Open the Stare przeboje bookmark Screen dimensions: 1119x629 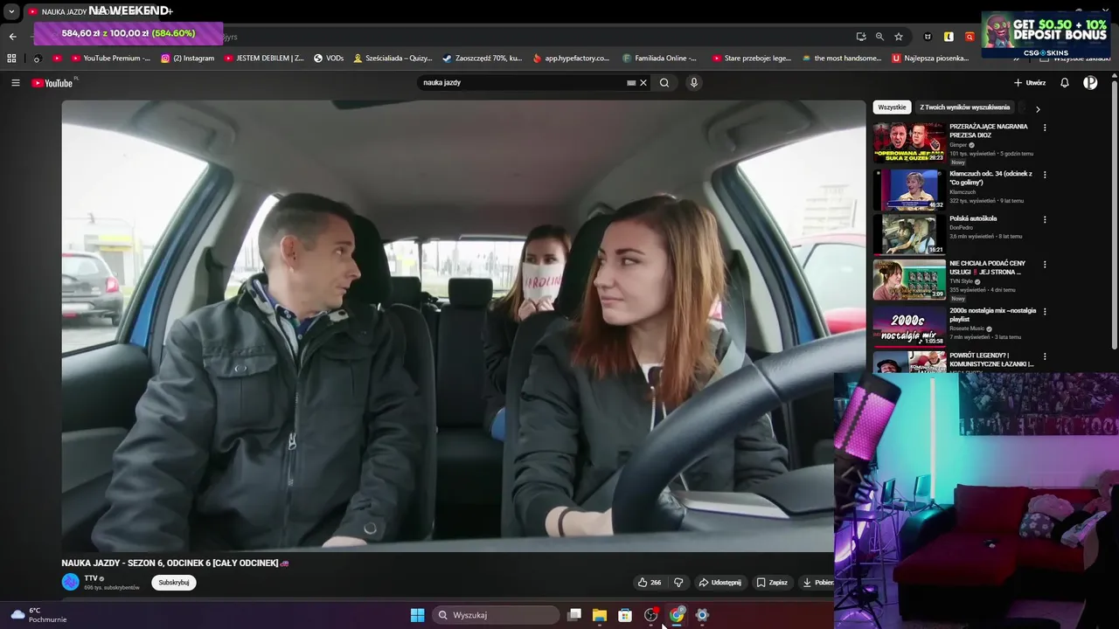752,59
